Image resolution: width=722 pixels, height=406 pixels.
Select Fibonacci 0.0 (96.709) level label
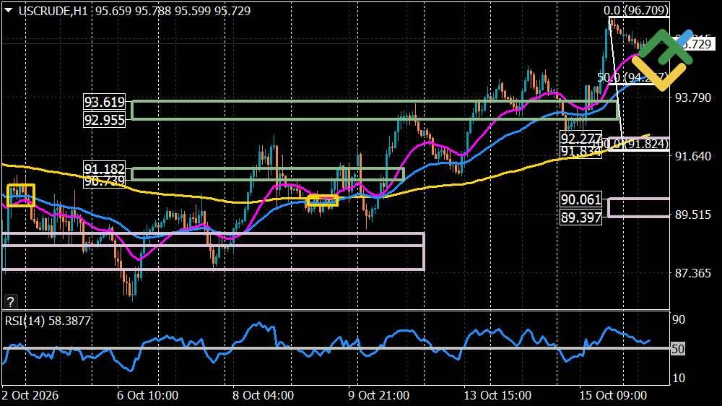[x=636, y=10]
